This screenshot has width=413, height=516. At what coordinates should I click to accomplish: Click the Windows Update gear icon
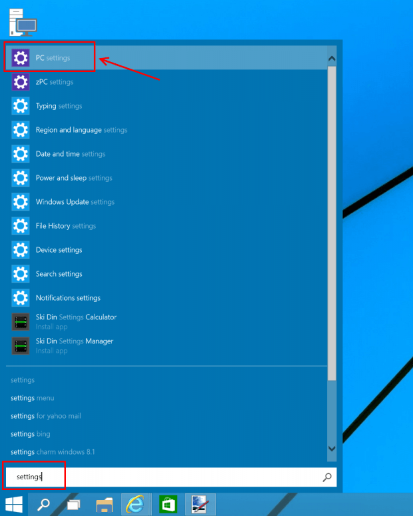(x=21, y=202)
